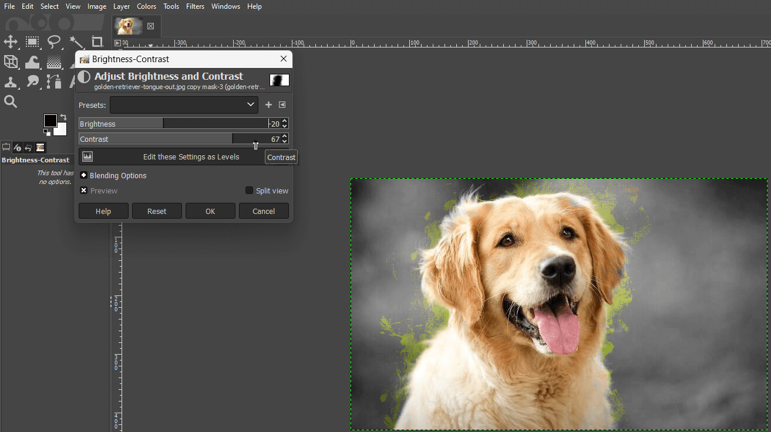
Task: Enable the Split view checkbox
Action: point(249,191)
